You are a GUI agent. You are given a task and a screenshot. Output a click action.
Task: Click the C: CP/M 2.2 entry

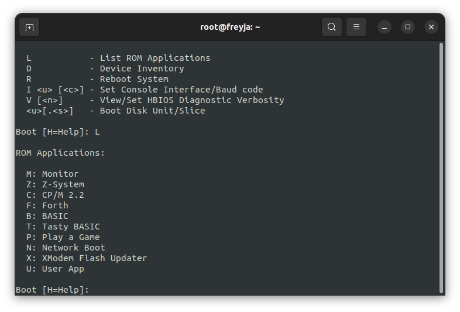[55, 195]
